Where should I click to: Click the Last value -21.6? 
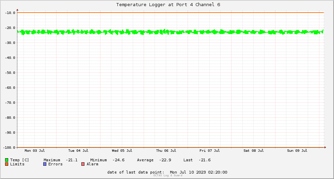coord(205,160)
